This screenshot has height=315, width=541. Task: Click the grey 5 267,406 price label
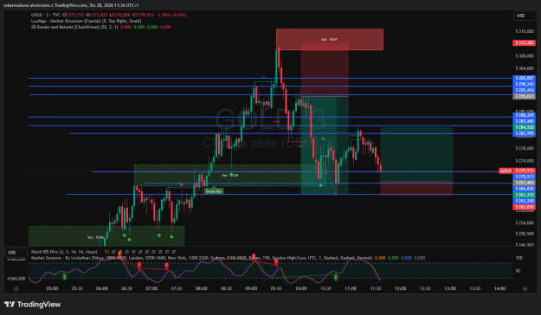pos(524,183)
